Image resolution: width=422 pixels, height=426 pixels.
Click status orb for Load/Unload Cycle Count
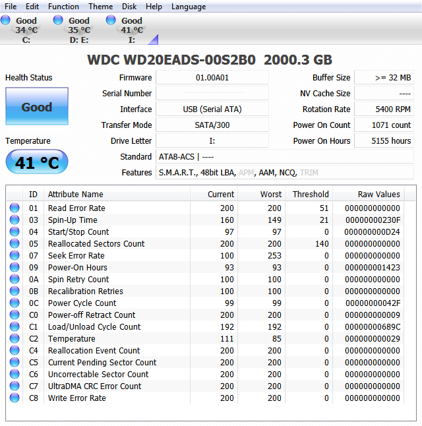point(15,326)
